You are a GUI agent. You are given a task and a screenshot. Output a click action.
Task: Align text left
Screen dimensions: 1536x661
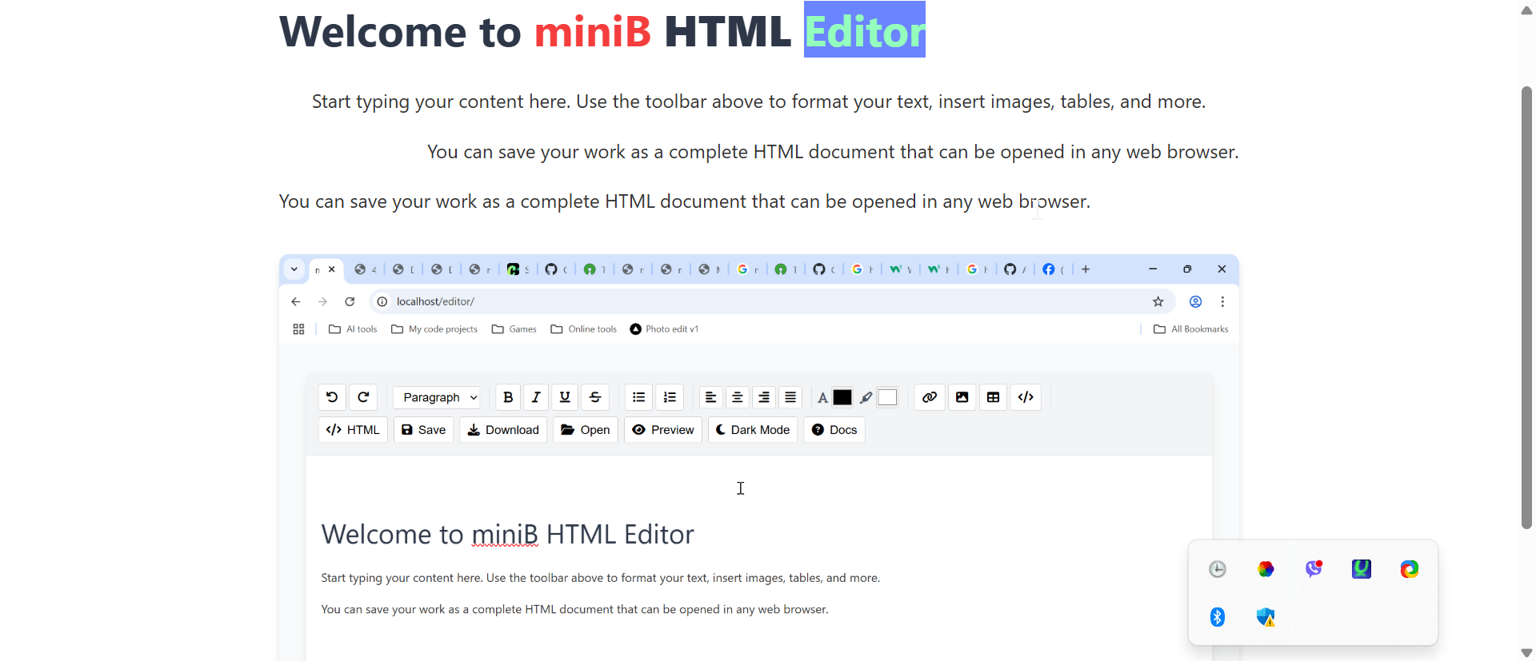710,397
